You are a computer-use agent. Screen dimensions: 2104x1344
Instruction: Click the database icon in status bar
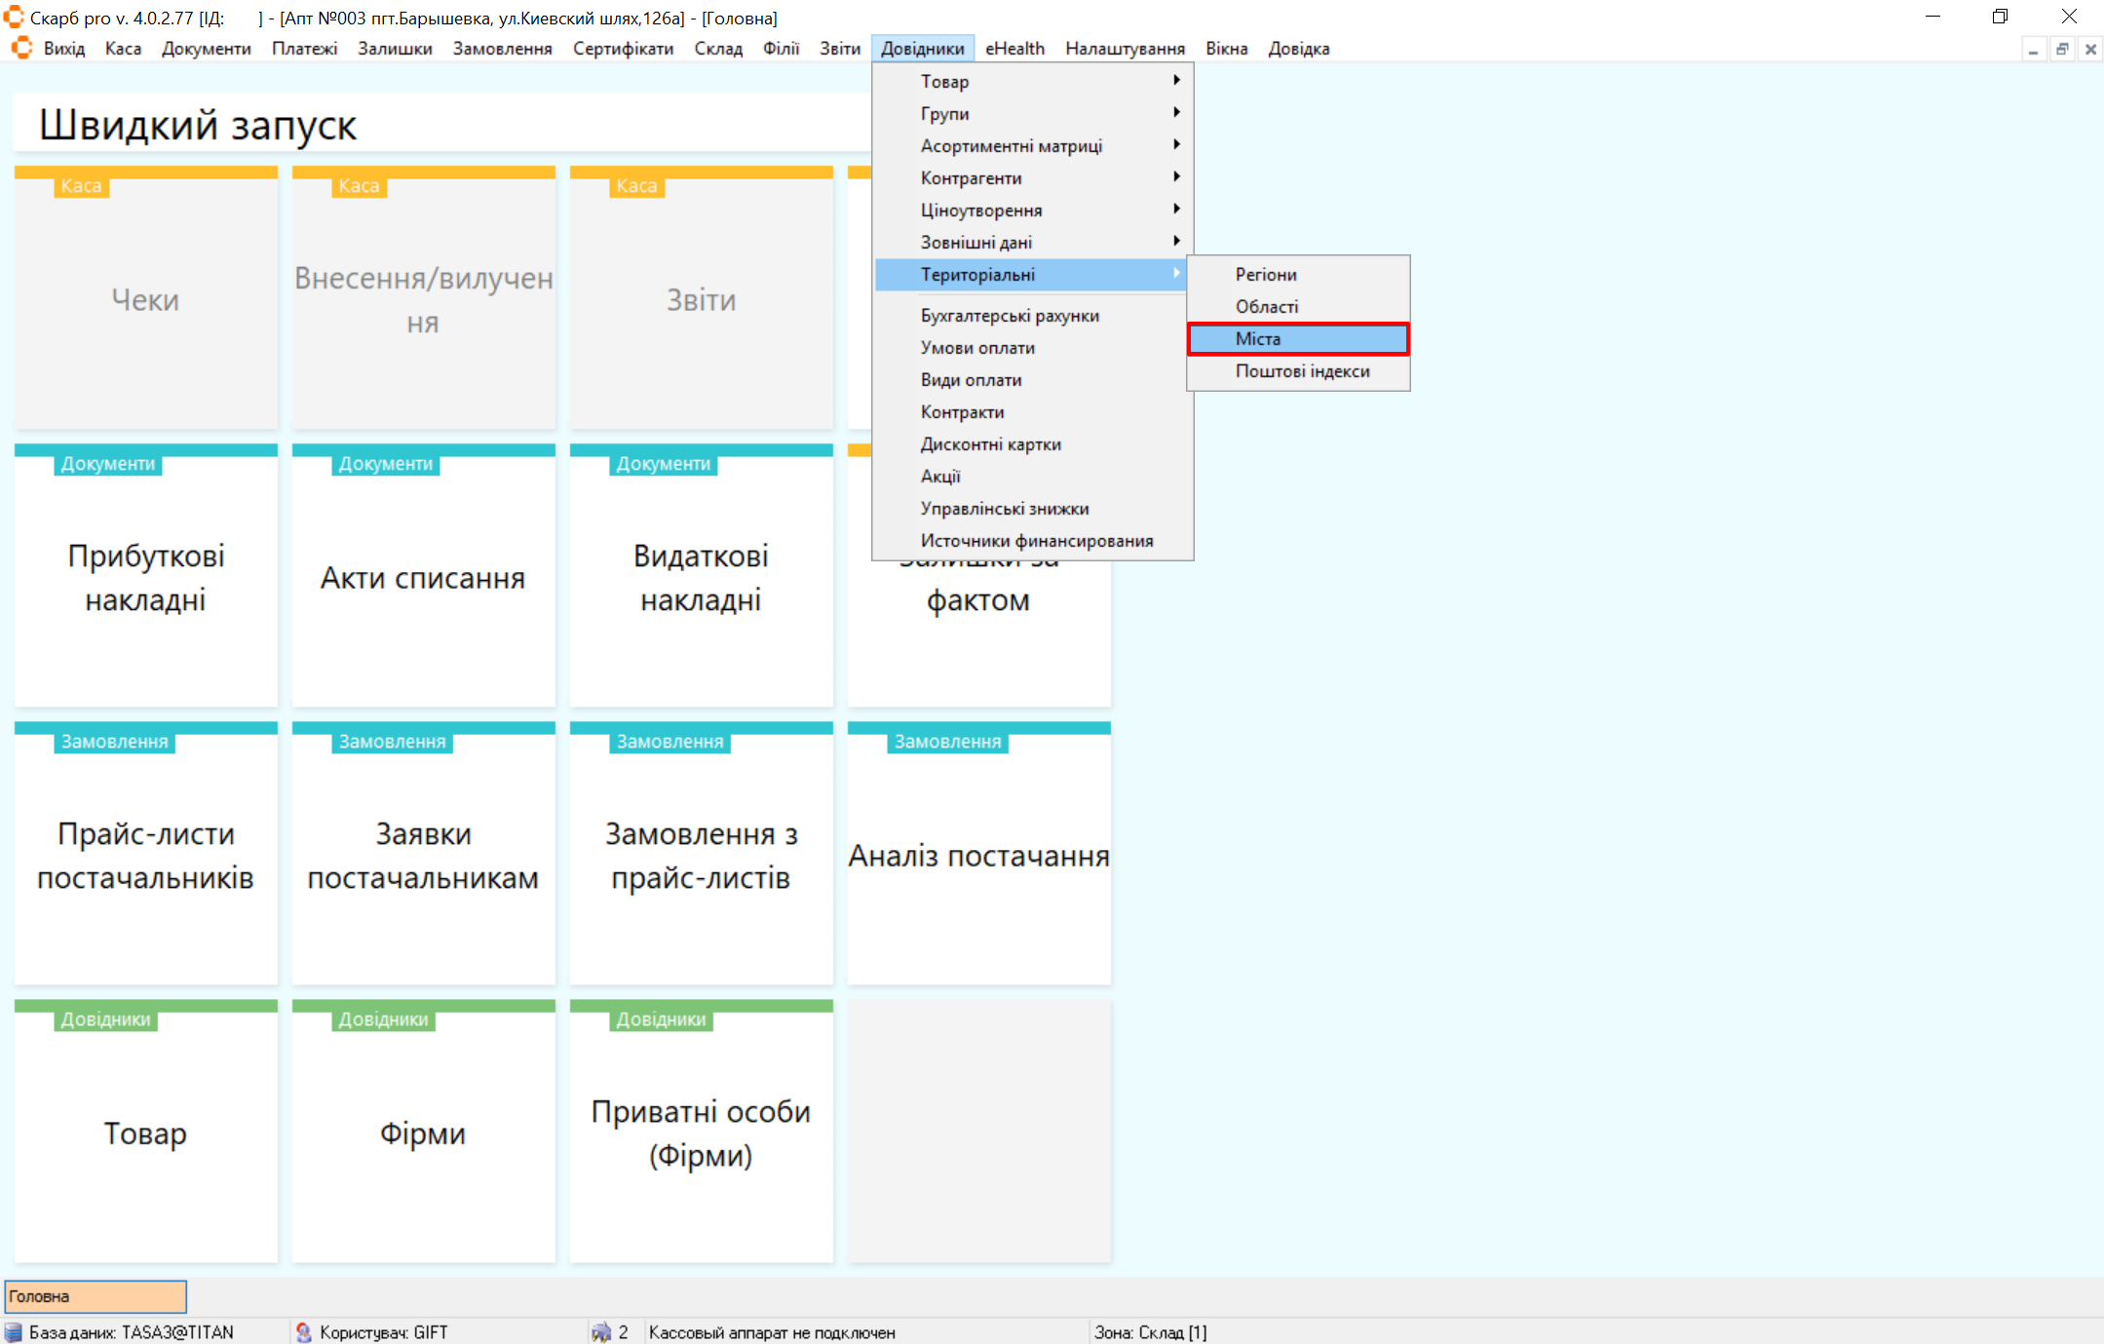pos(14,1332)
